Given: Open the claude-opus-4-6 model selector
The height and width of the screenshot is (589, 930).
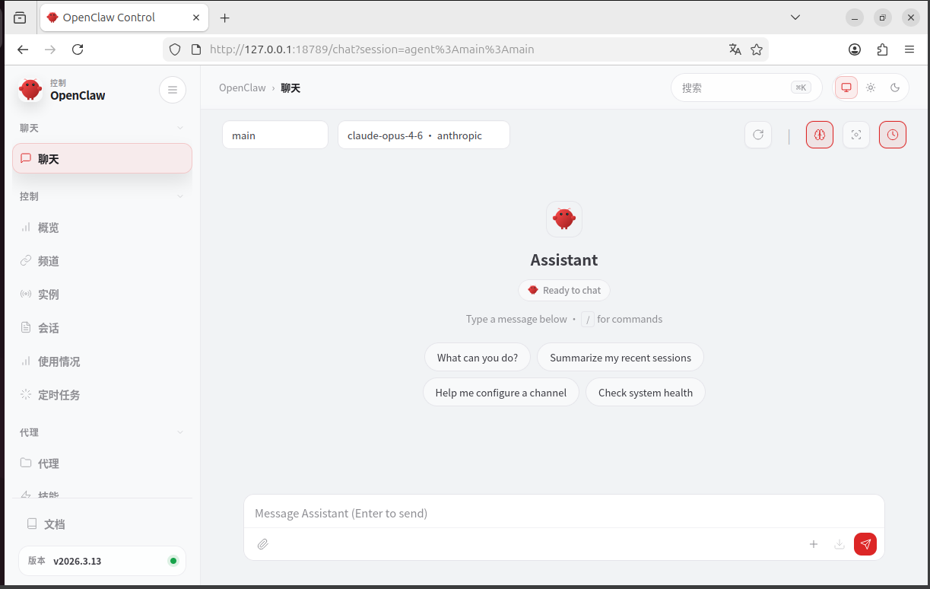Looking at the screenshot, I should click(423, 135).
